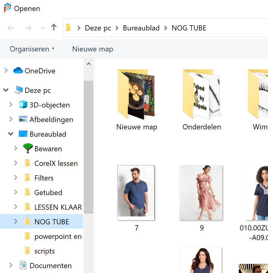Click the Up one level arrow
The image size is (268, 273).
54,27
